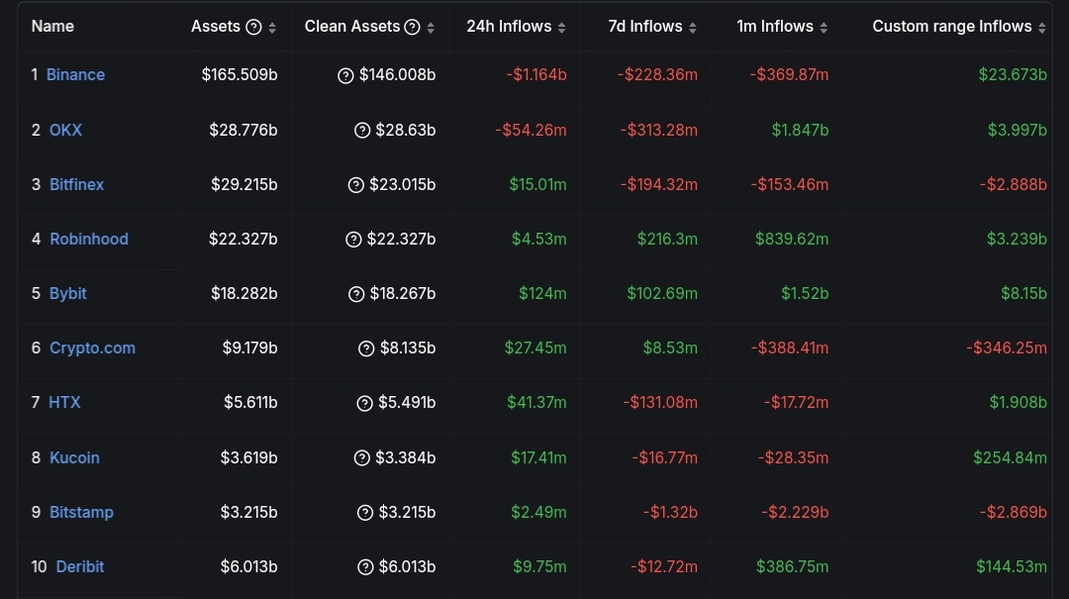
Task: Click help icon beside Binance $146.008b
Action: (x=345, y=75)
